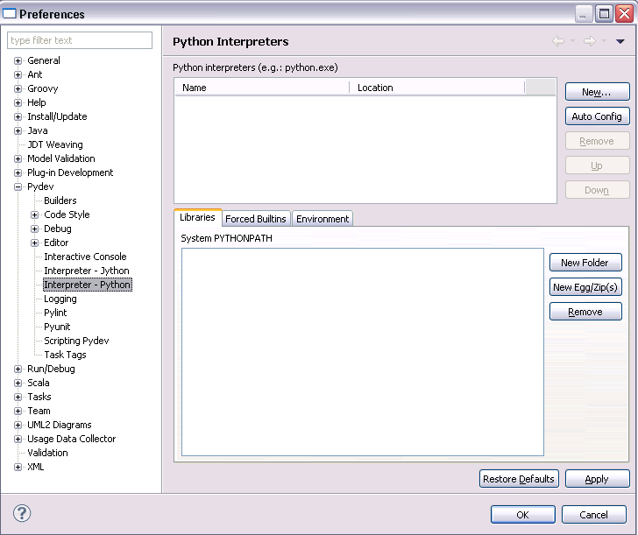638x535 pixels.
Task: Switch to the Forced Builtins tab
Action: (255, 219)
